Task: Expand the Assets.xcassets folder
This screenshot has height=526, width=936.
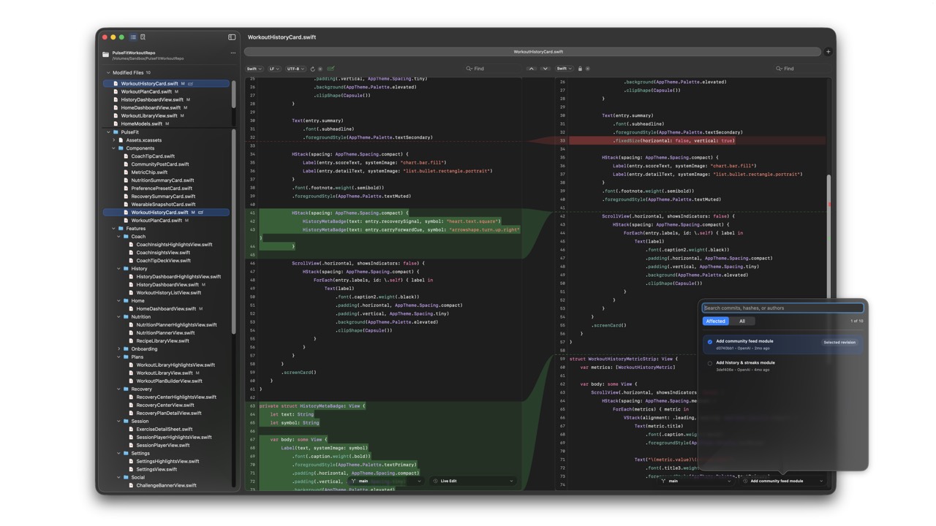Action: pos(114,140)
